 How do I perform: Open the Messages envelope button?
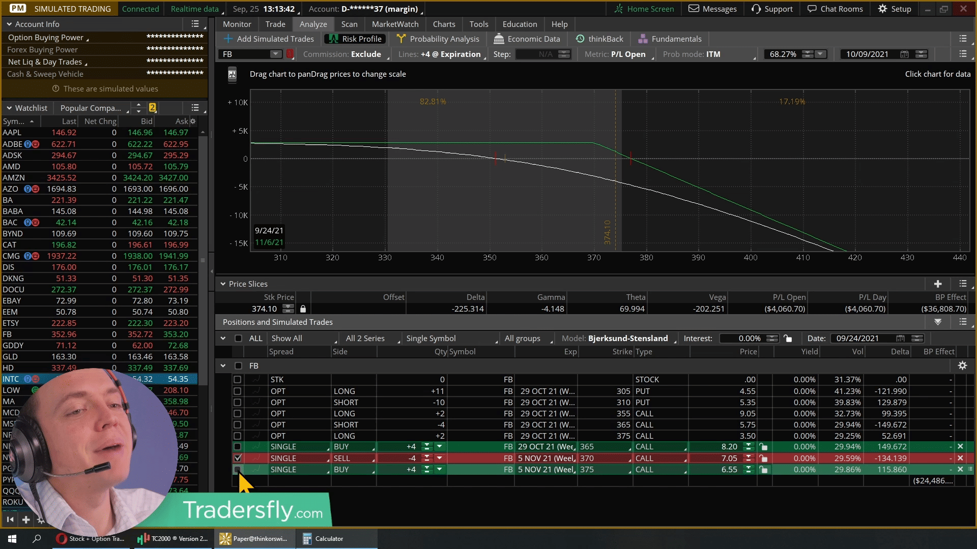coord(712,9)
